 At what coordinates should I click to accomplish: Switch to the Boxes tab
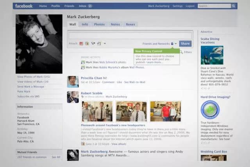click(x=130, y=24)
